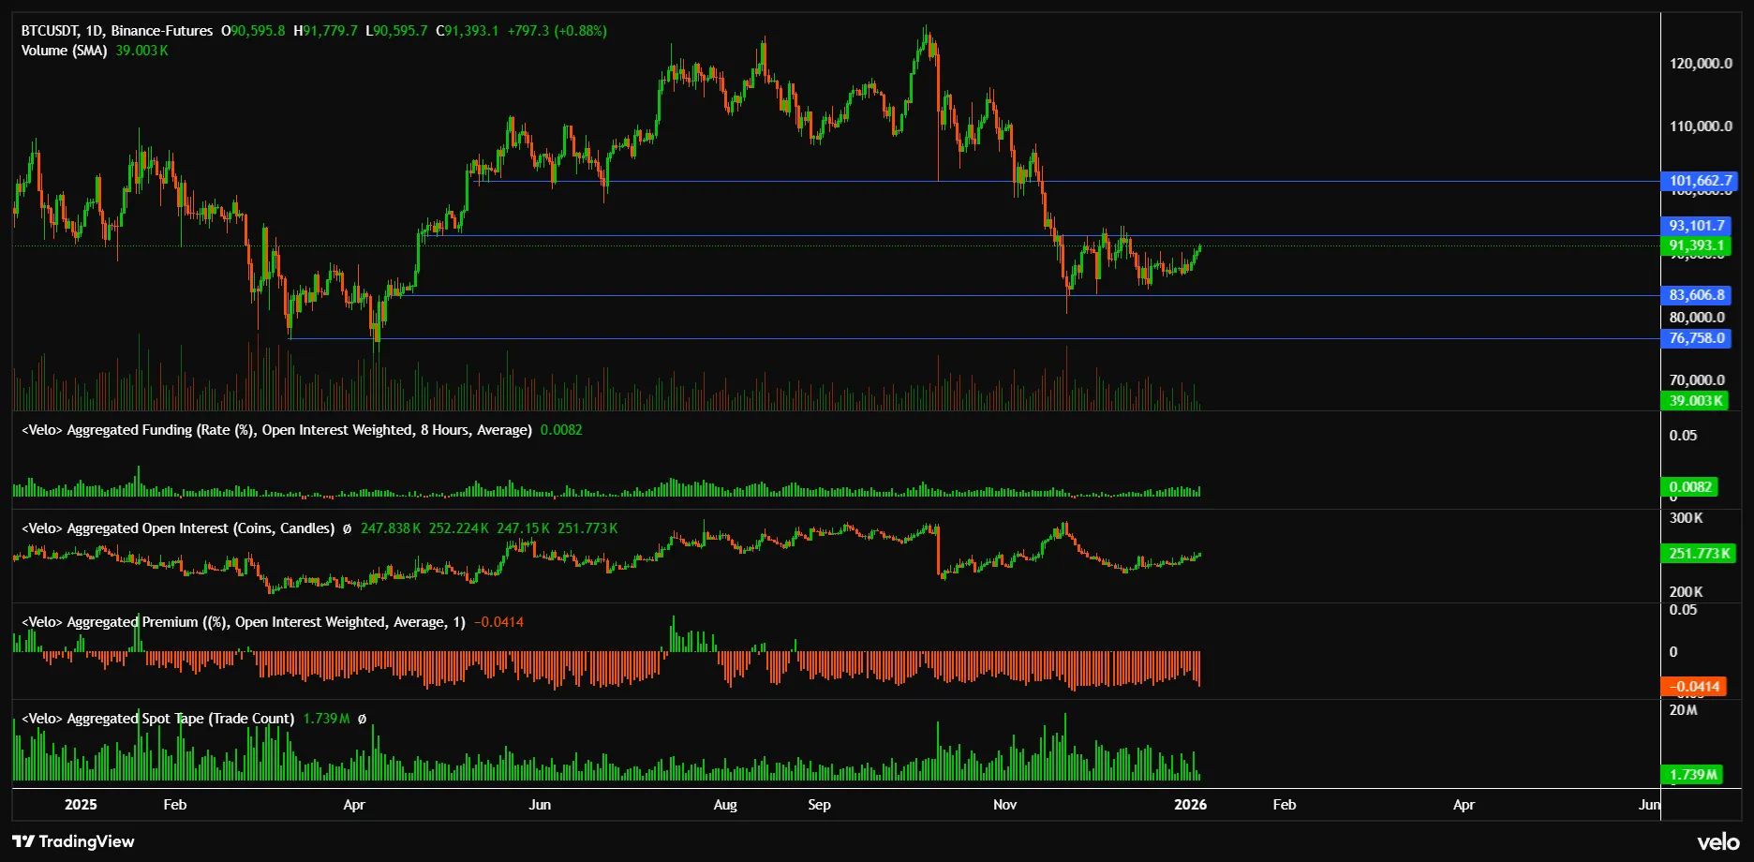Select the Aggregated Open Interest legend title

point(178,528)
